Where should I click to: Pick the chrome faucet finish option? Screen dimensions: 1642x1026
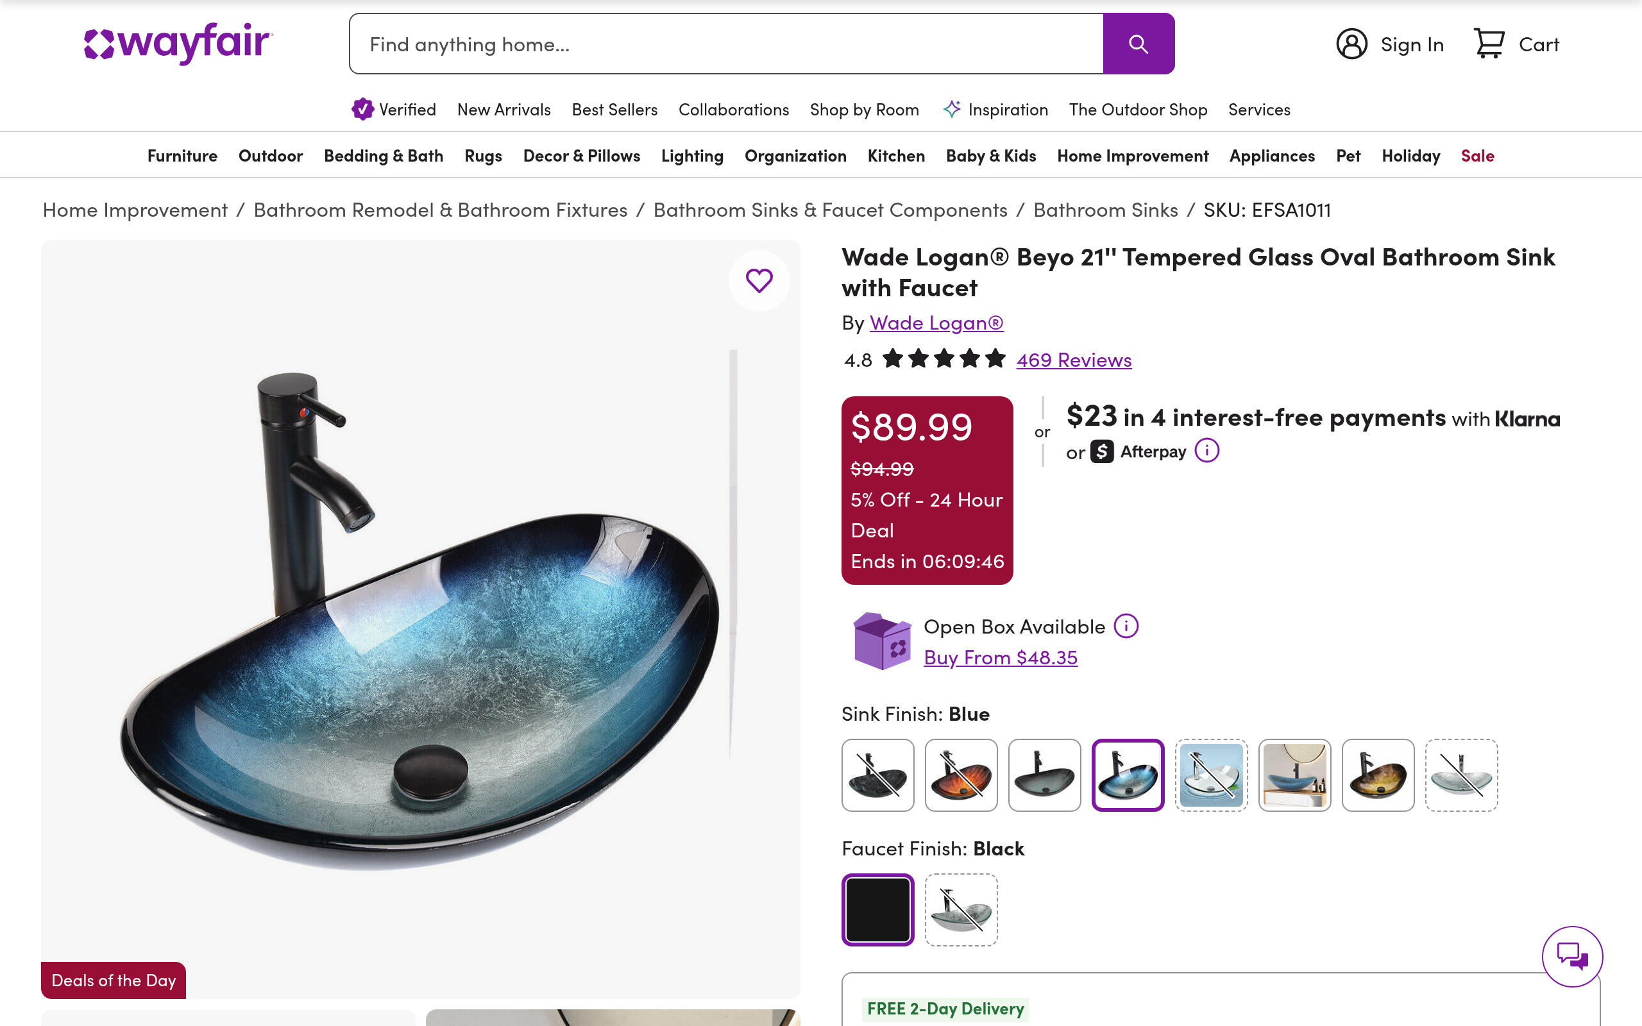point(961,909)
